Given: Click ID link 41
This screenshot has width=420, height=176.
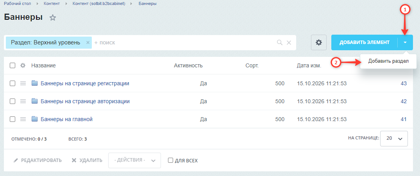Looking at the screenshot, I should tap(404, 119).
